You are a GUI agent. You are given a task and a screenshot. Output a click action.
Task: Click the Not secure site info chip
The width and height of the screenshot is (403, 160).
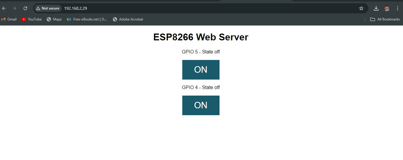[x=48, y=8]
